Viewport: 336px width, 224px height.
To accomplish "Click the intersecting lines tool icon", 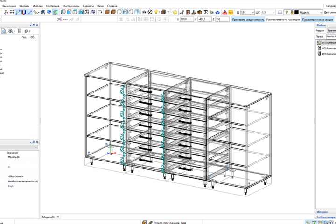I will pos(60,20).
